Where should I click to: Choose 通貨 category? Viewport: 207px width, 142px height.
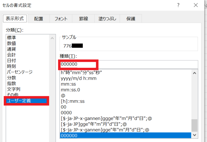tap(11, 49)
